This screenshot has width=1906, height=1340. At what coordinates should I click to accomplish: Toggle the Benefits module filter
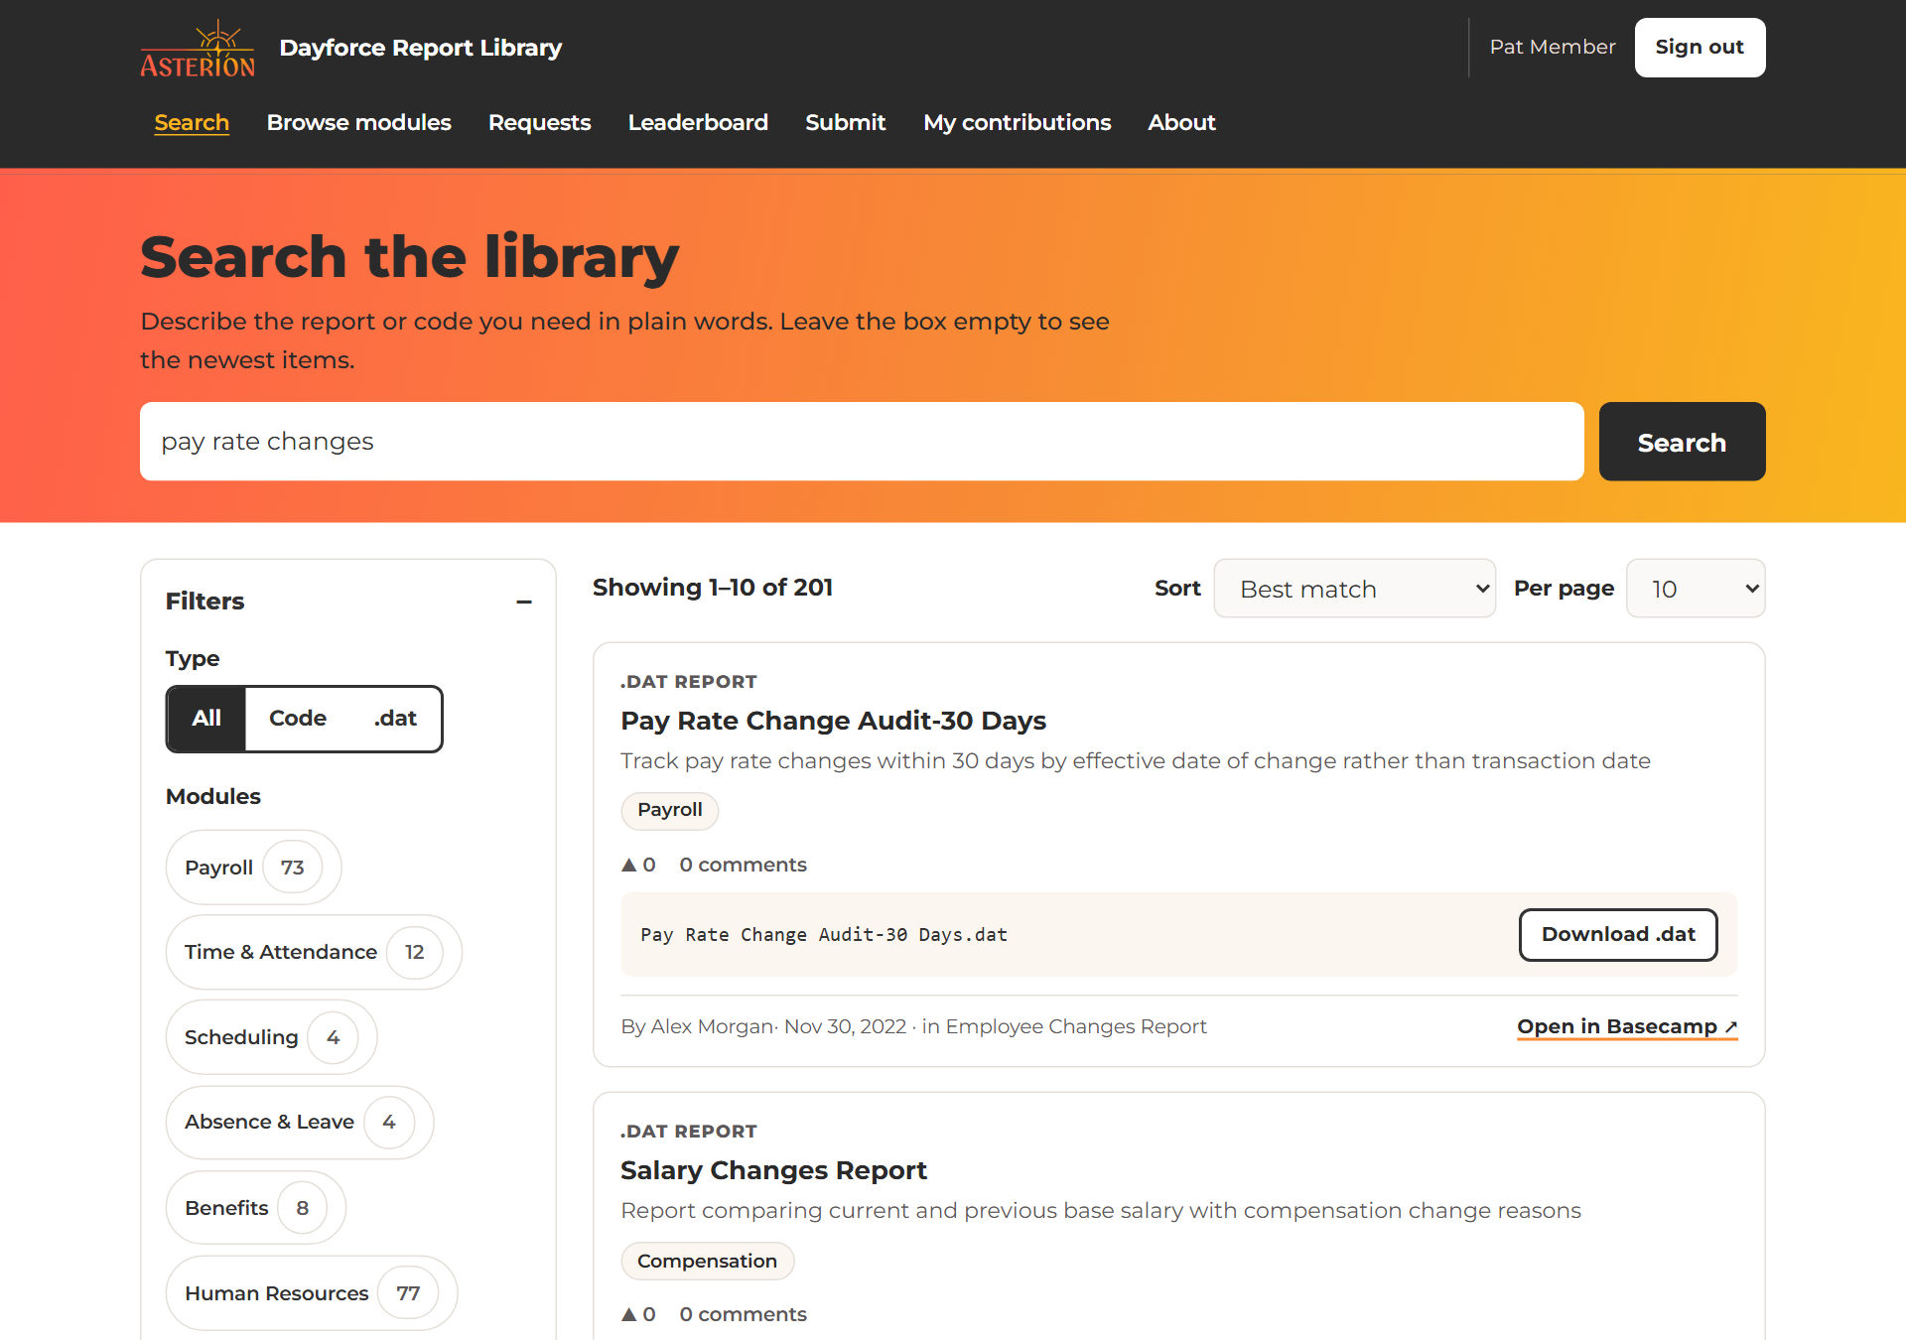coord(255,1208)
